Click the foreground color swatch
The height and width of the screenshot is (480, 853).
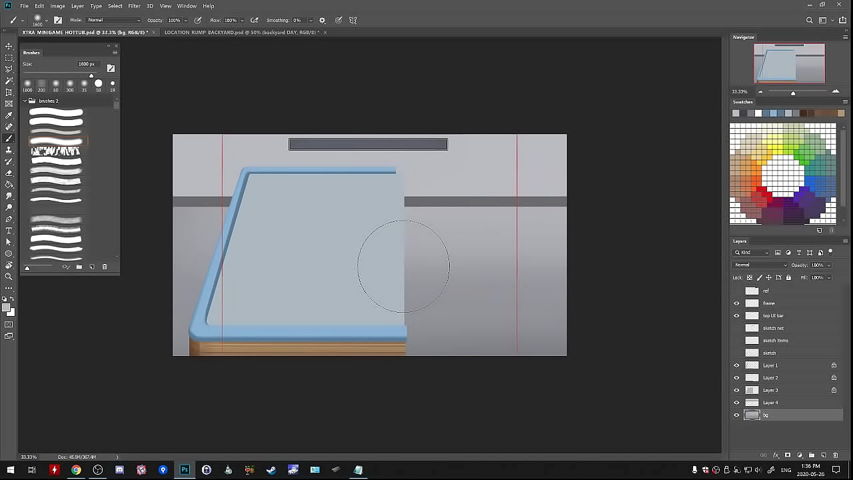[7, 308]
